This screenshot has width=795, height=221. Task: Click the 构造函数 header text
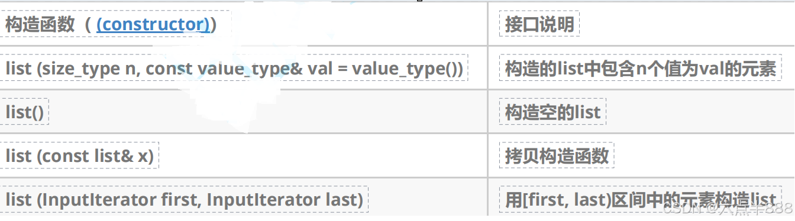click(40, 24)
